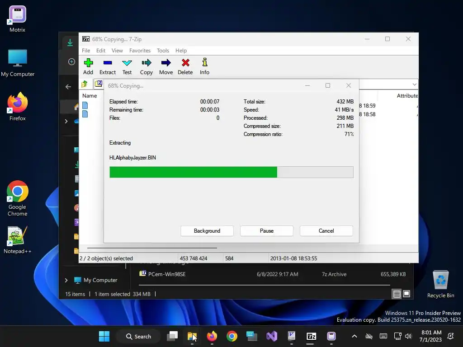Open File Explorer from the taskbar
This screenshot has width=463, height=347.
click(x=192, y=336)
